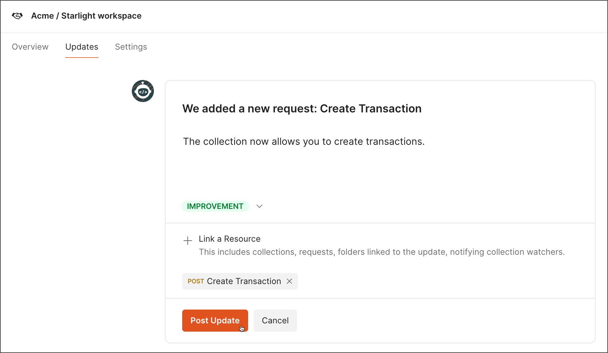Remove the Create Transaction linked resource

click(x=289, y=281)
